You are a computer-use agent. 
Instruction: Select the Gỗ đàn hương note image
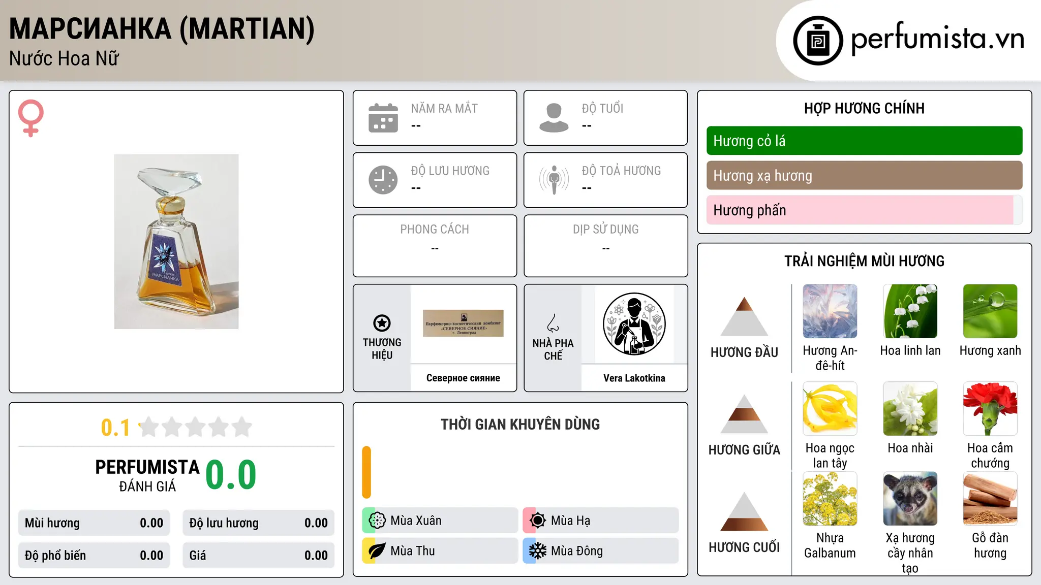coord(990,499)
